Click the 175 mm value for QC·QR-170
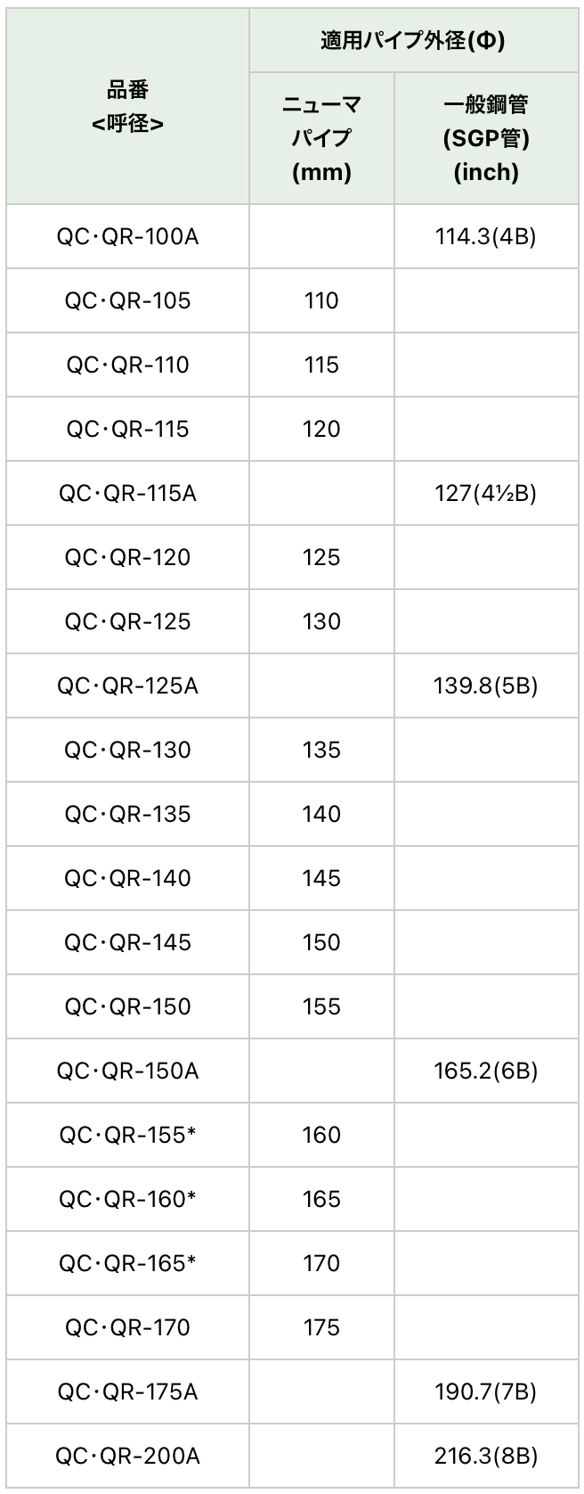The image size is (584, 1494). (x=321, y=1328)
